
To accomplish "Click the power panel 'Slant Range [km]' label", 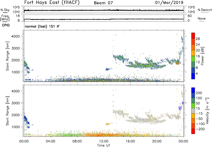I will point(7,56).
